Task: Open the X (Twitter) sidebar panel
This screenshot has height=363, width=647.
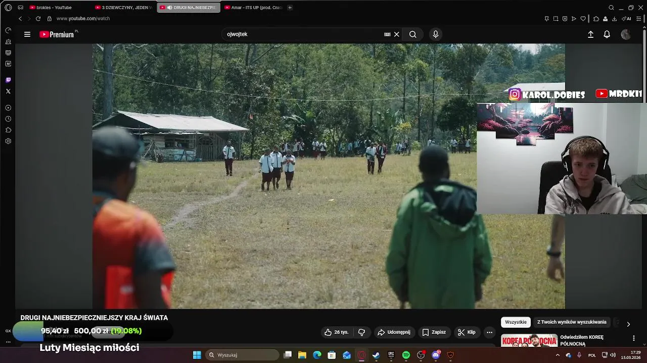Action: (8, 91)
